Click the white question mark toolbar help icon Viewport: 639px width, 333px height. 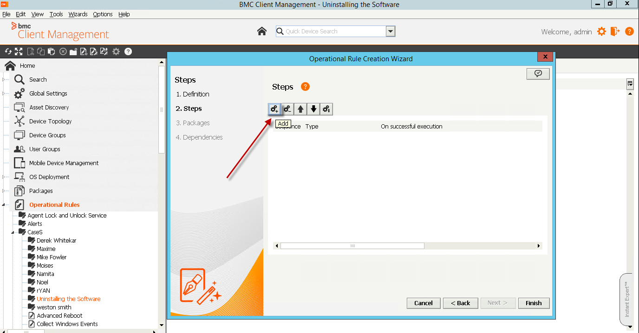(128, 51)
